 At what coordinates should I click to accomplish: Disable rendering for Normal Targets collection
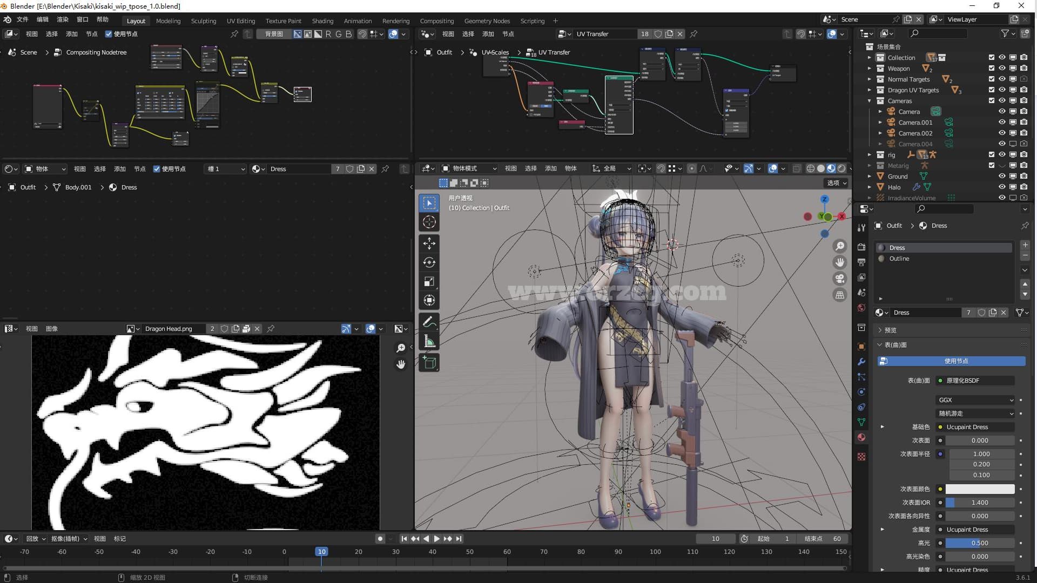coord(1023,79)
